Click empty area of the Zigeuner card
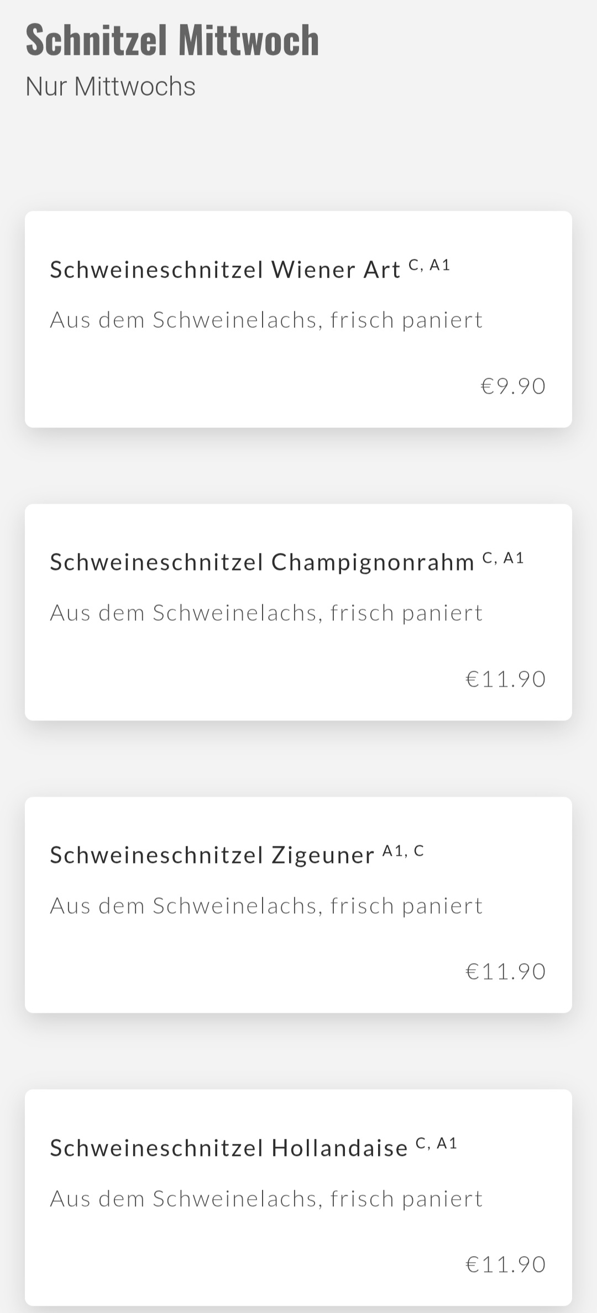Screen dimensions: 597x1313 click(x=221, y=973)
